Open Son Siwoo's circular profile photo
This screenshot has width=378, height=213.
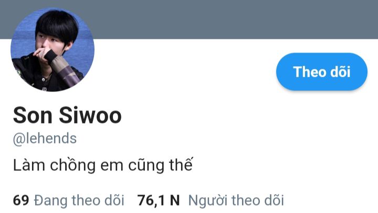pos(52,49)
